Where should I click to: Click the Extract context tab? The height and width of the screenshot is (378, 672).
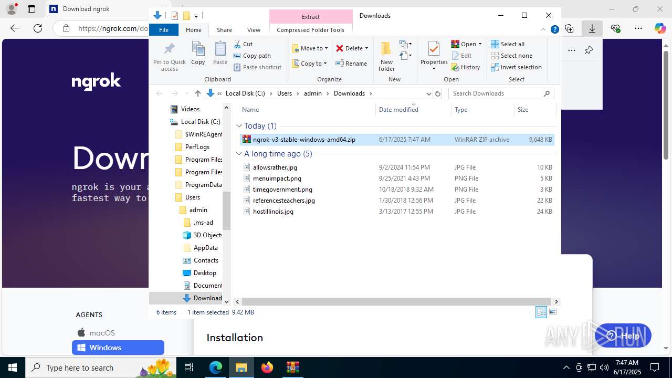[x=310, y=17]
